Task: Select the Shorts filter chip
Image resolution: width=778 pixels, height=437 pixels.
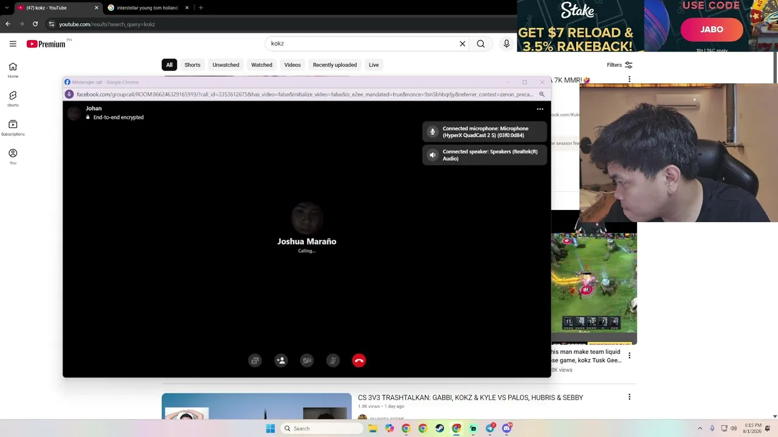Action: tap(192, 65)
